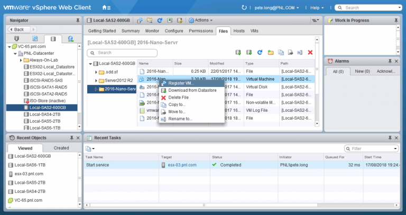The image size is (406, 215).
Task: Click the Rename toolbar icon in file browser
Action: click(300, 53)
